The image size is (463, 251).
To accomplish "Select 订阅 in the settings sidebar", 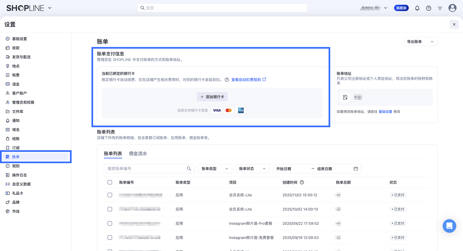I will tap(16, 147).
